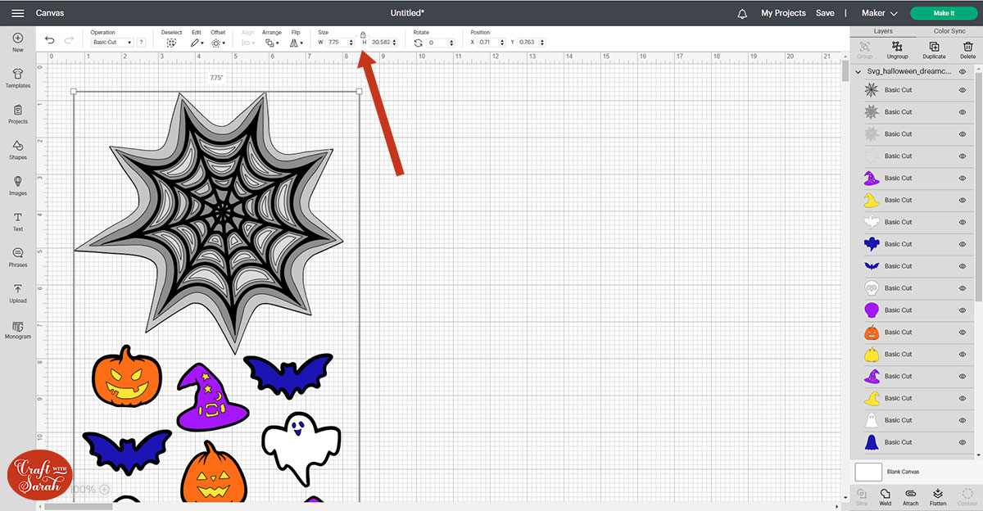Open the Edit dropdown
The height and width of the screenshot is (511, 983).
pyautogui.click(x=197, y=42)
